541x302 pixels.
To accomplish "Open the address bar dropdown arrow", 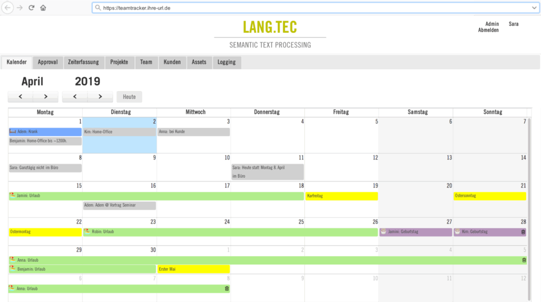I will click(534, 8).
